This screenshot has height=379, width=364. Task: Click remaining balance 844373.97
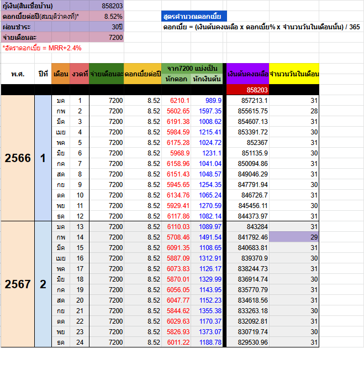click(247, 216)
